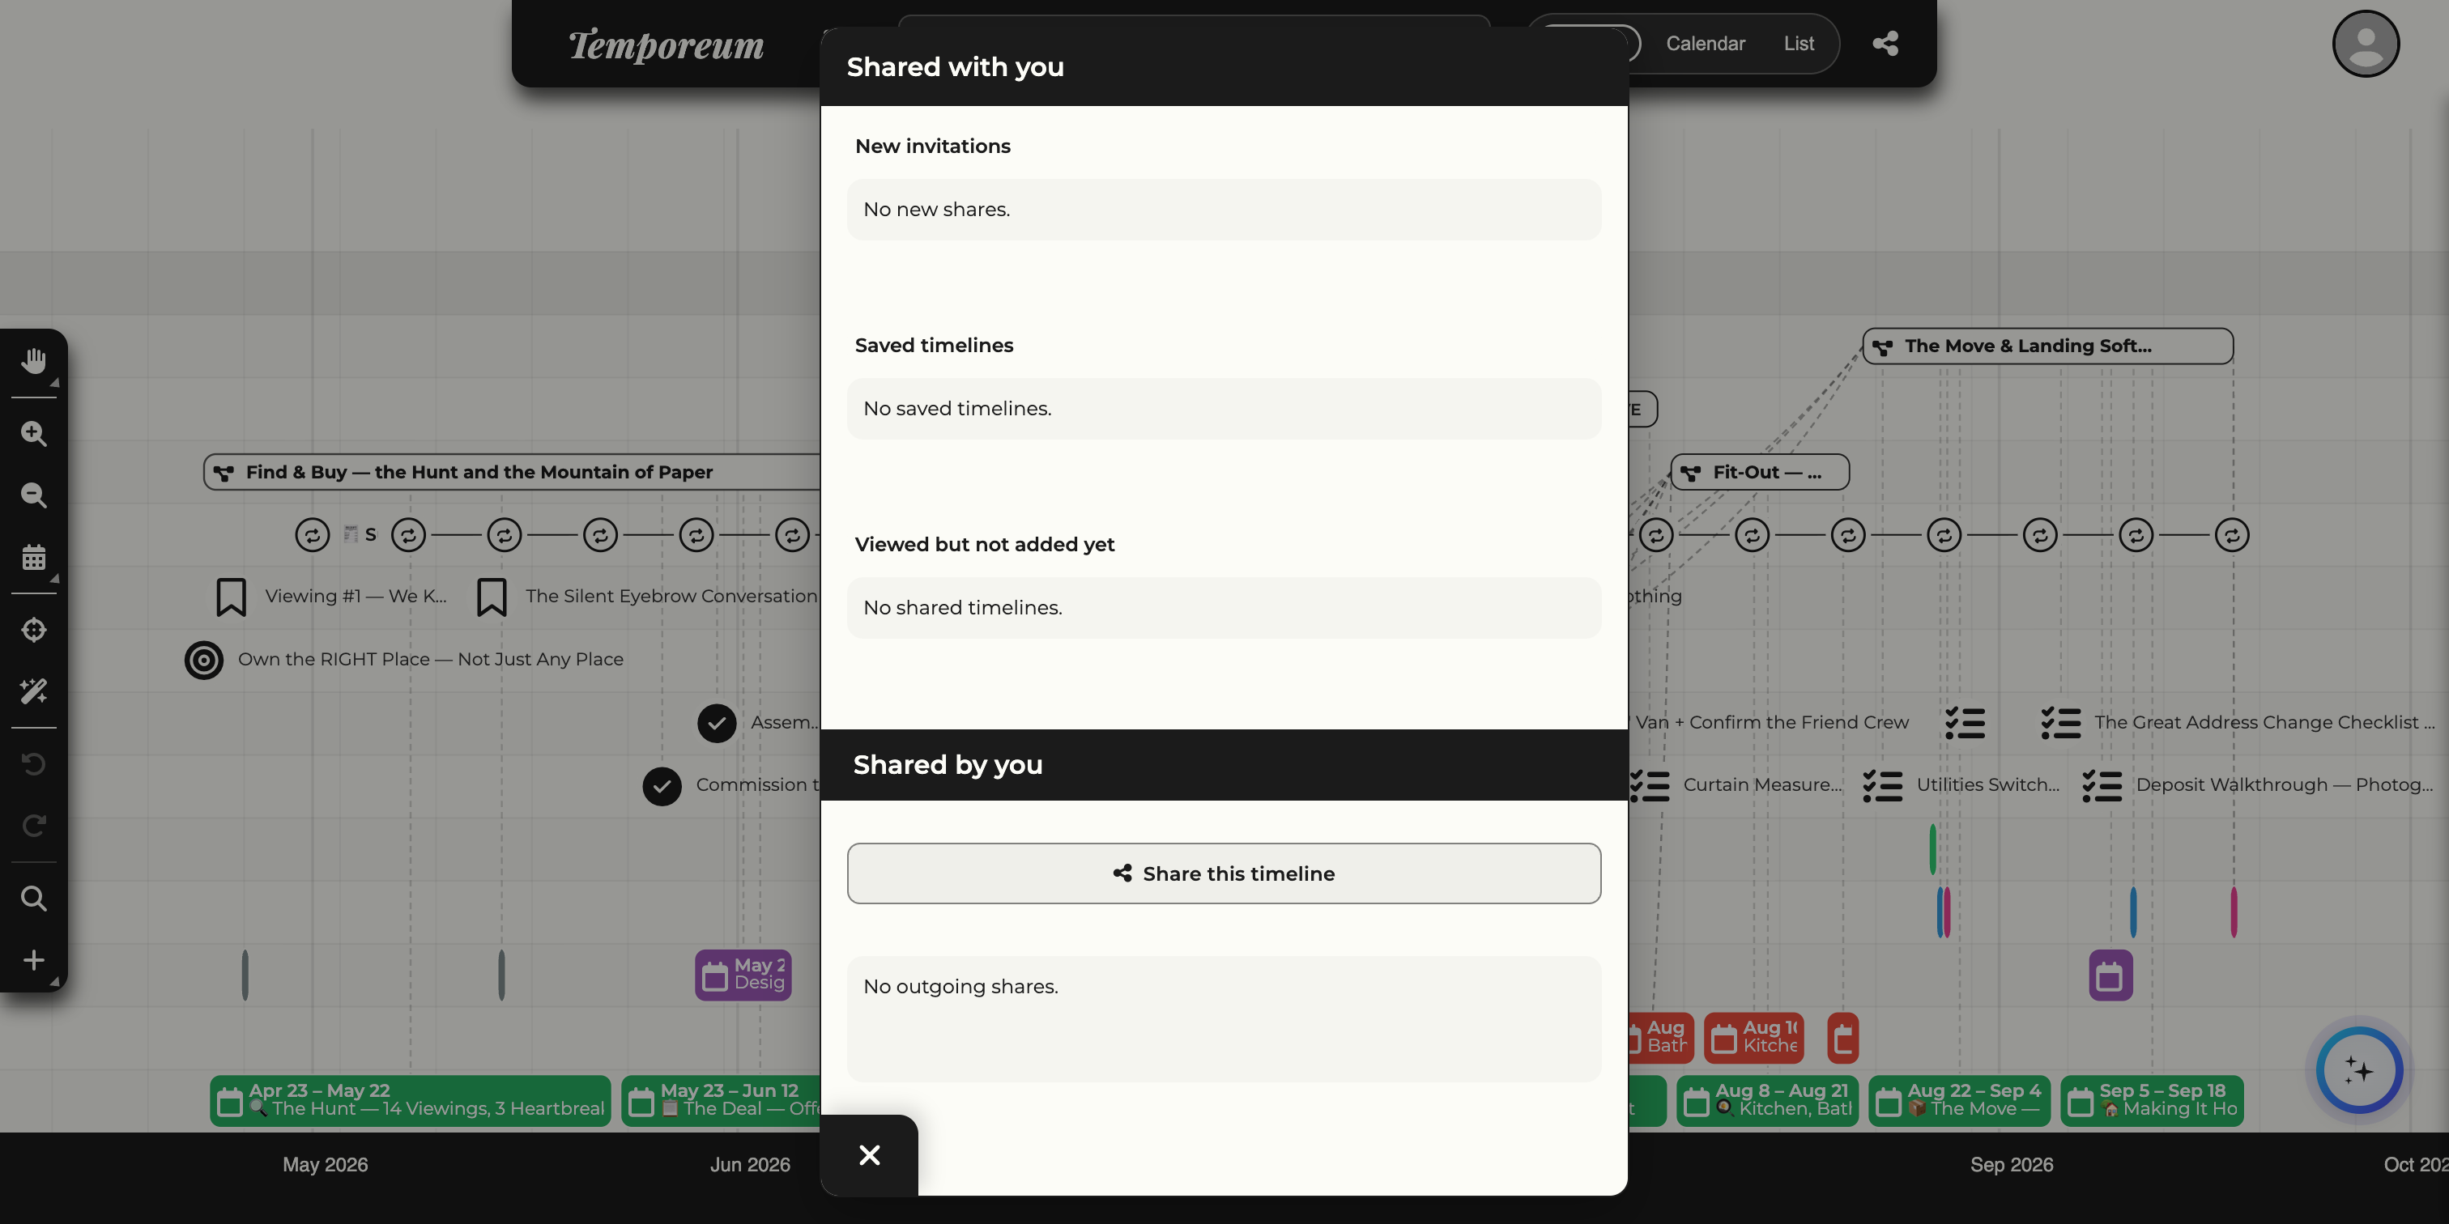Image resolution: width=2449 pixels, height=1224 pixels.
Task: Click the May 2026 axis label
Action: (325, 1165)
